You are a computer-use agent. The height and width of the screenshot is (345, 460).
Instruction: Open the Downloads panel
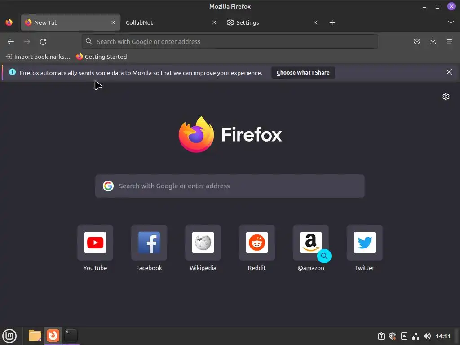coord(433,41)
